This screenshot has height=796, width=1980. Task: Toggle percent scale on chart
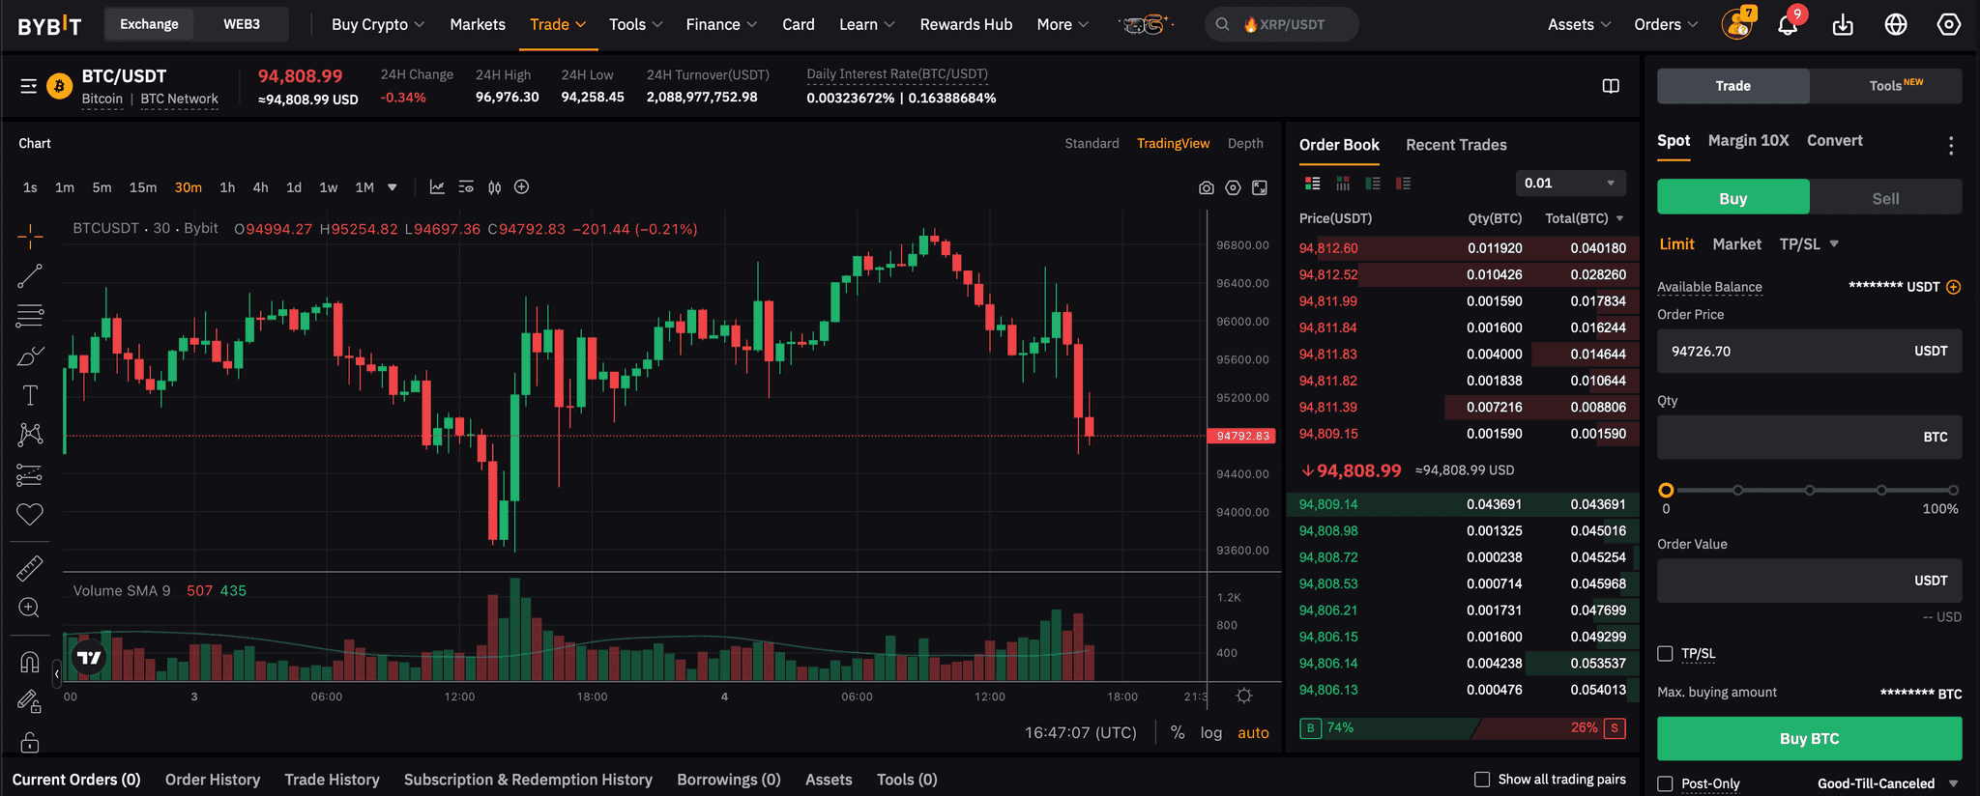(x=1178, y=732)
